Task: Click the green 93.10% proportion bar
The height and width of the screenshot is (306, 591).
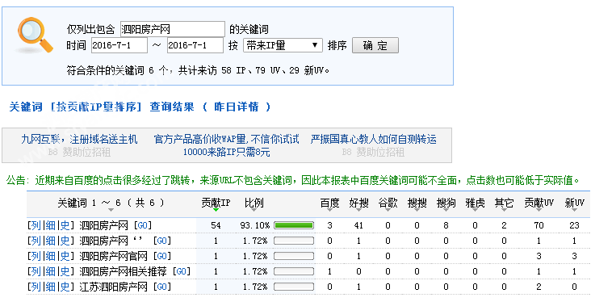Action: [294, 226]
